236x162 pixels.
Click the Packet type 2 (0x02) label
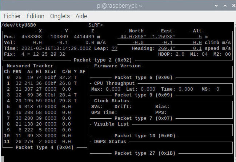(x=103, y=60)
